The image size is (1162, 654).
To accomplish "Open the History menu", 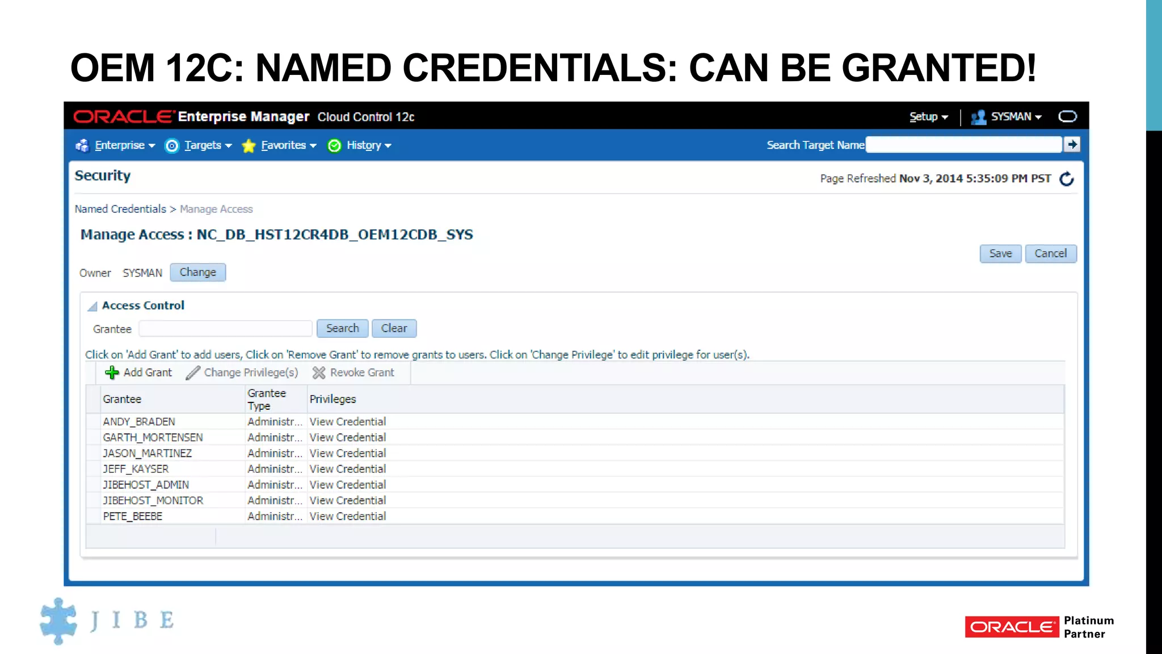I will click(x=369, y=145).
